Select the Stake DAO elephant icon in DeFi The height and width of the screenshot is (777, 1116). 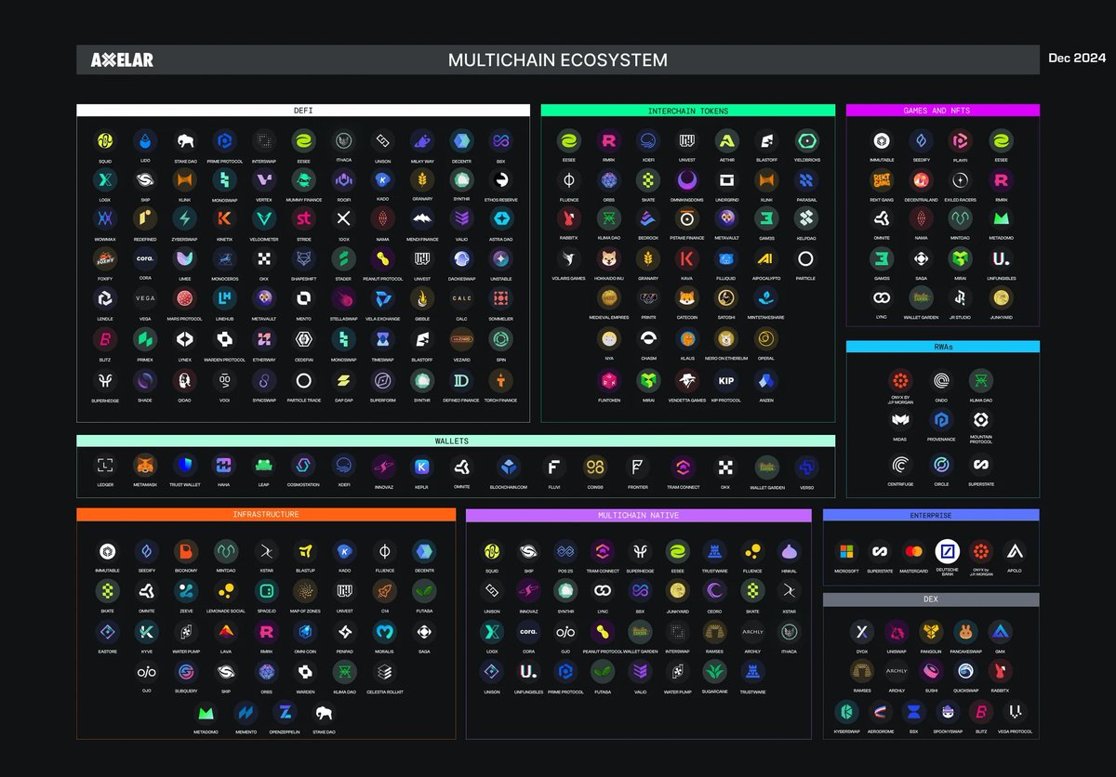click(x=185, y=141)
